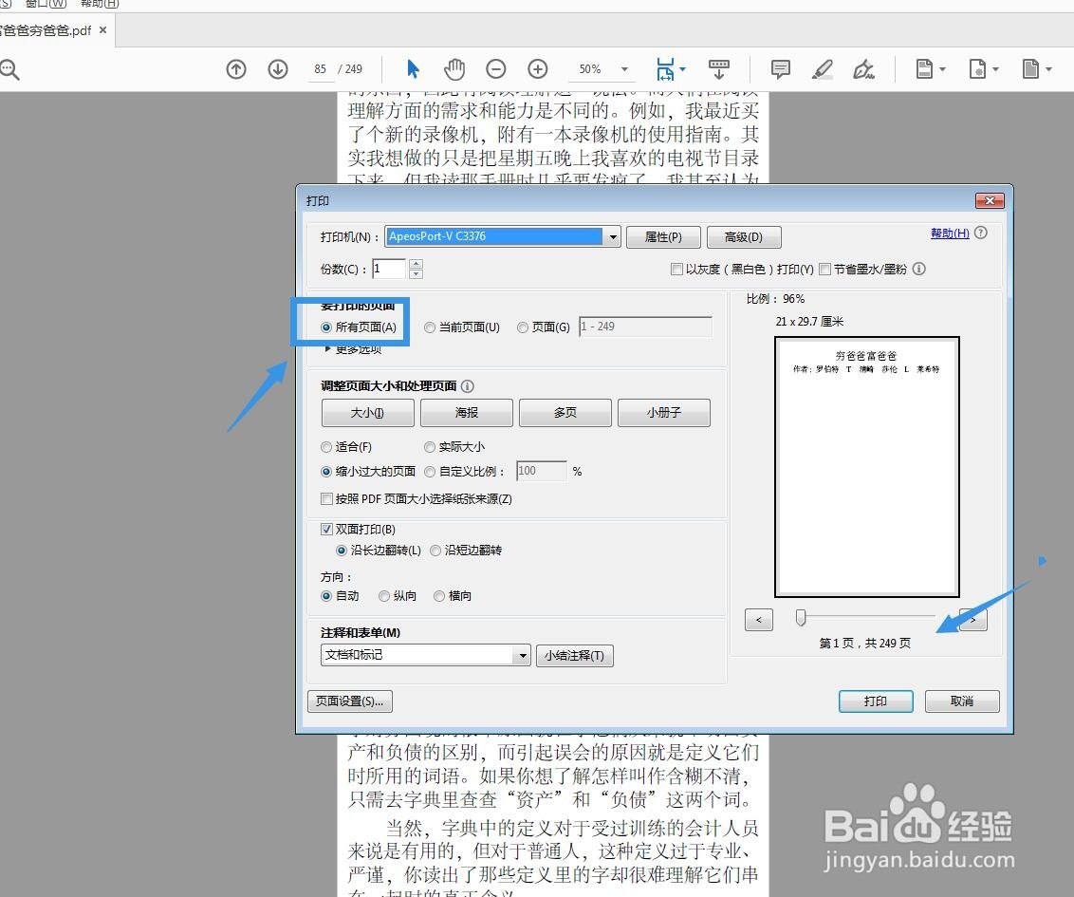The image size is (1074, 897).
Task: Select custom scale radio button
Action: (x=430, y=472)
